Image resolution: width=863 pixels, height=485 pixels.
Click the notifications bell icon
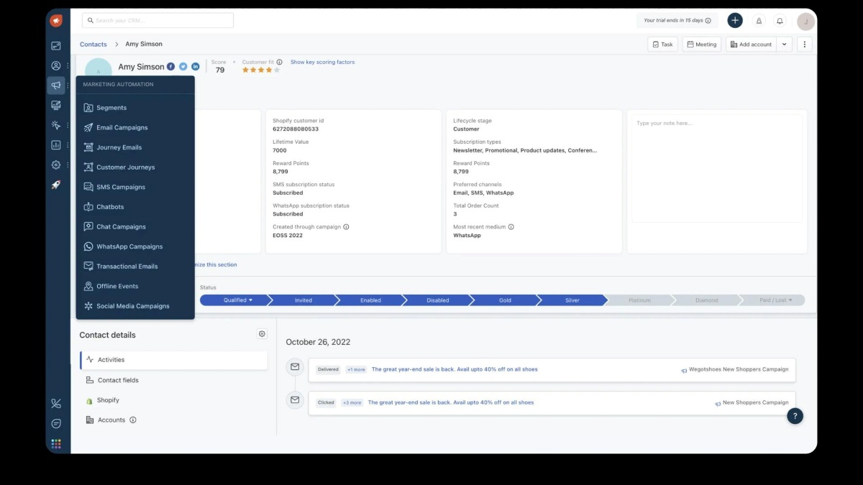[780, 21]
